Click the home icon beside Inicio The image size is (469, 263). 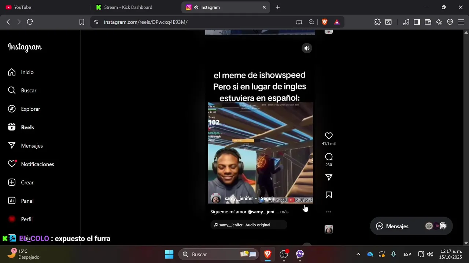tap(12, 72)
